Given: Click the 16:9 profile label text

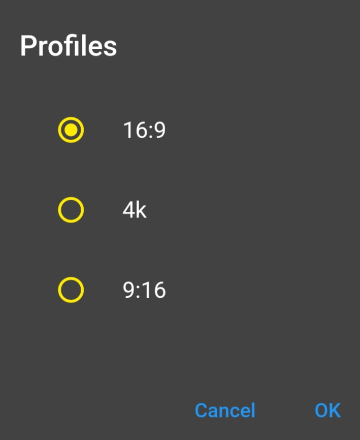Looking at the screenshot, I should (x=144, y=131).
